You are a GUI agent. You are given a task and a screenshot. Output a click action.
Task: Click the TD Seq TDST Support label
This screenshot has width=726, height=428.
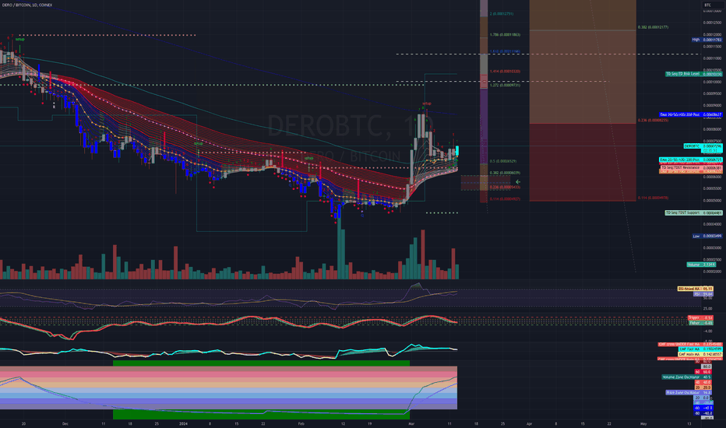[x=693, y=213]
